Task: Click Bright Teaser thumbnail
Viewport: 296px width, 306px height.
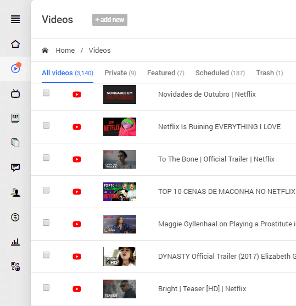Action: pos(120,289)
